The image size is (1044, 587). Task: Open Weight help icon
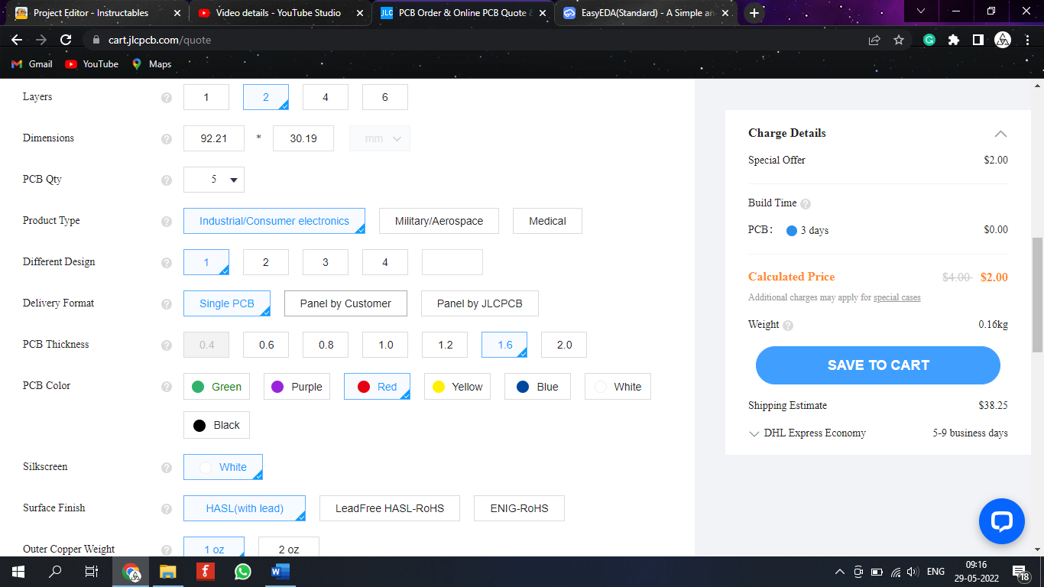coord(788,326)
